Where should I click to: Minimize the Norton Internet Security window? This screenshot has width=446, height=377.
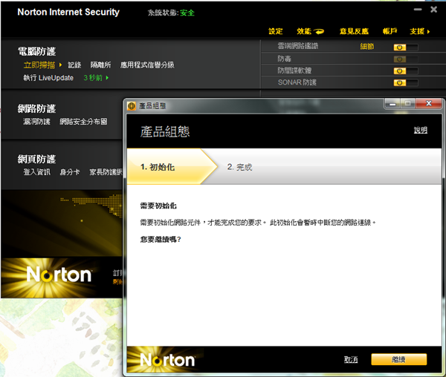tap(418, 10)
